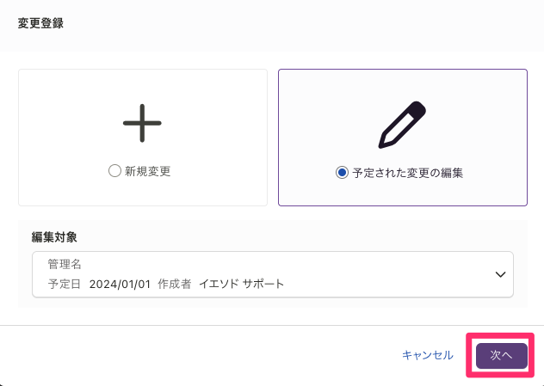Click the 2024/01/01 date text
Viewport: 544px width, 386px height.
(x=120, y=285)
